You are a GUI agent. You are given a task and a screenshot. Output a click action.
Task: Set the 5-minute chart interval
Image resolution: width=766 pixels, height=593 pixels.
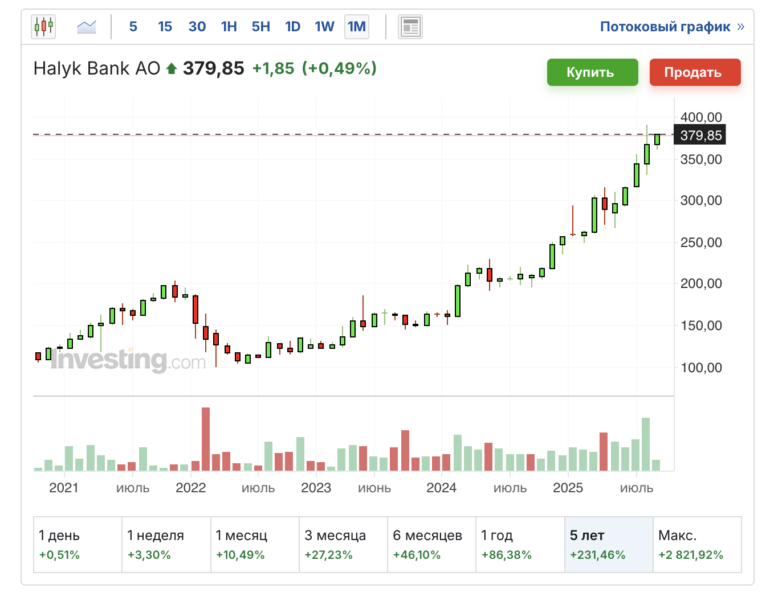pyautogui.click(x=133, y=27)
